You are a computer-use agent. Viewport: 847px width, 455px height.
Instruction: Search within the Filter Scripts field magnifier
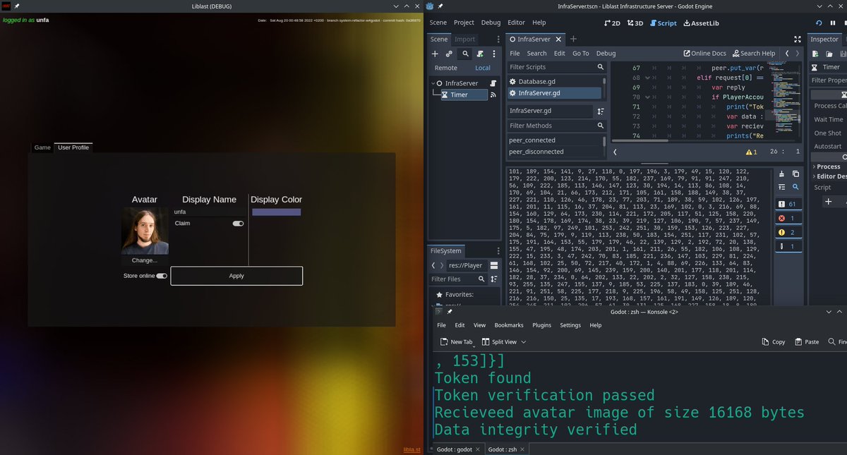point(600,68)
